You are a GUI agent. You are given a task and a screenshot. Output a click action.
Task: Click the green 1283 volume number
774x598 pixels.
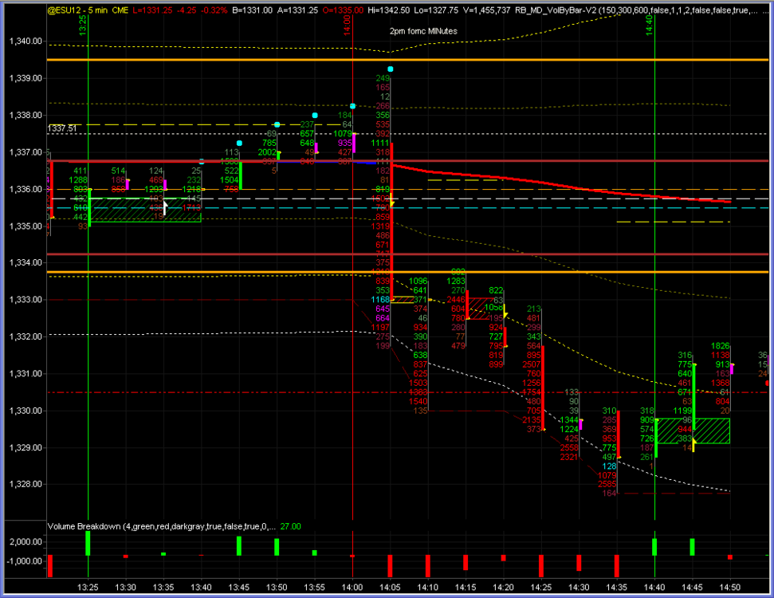click(x=456, y=281)
